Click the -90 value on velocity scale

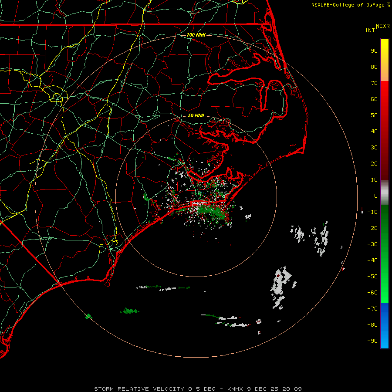click(x=372, y=341)
